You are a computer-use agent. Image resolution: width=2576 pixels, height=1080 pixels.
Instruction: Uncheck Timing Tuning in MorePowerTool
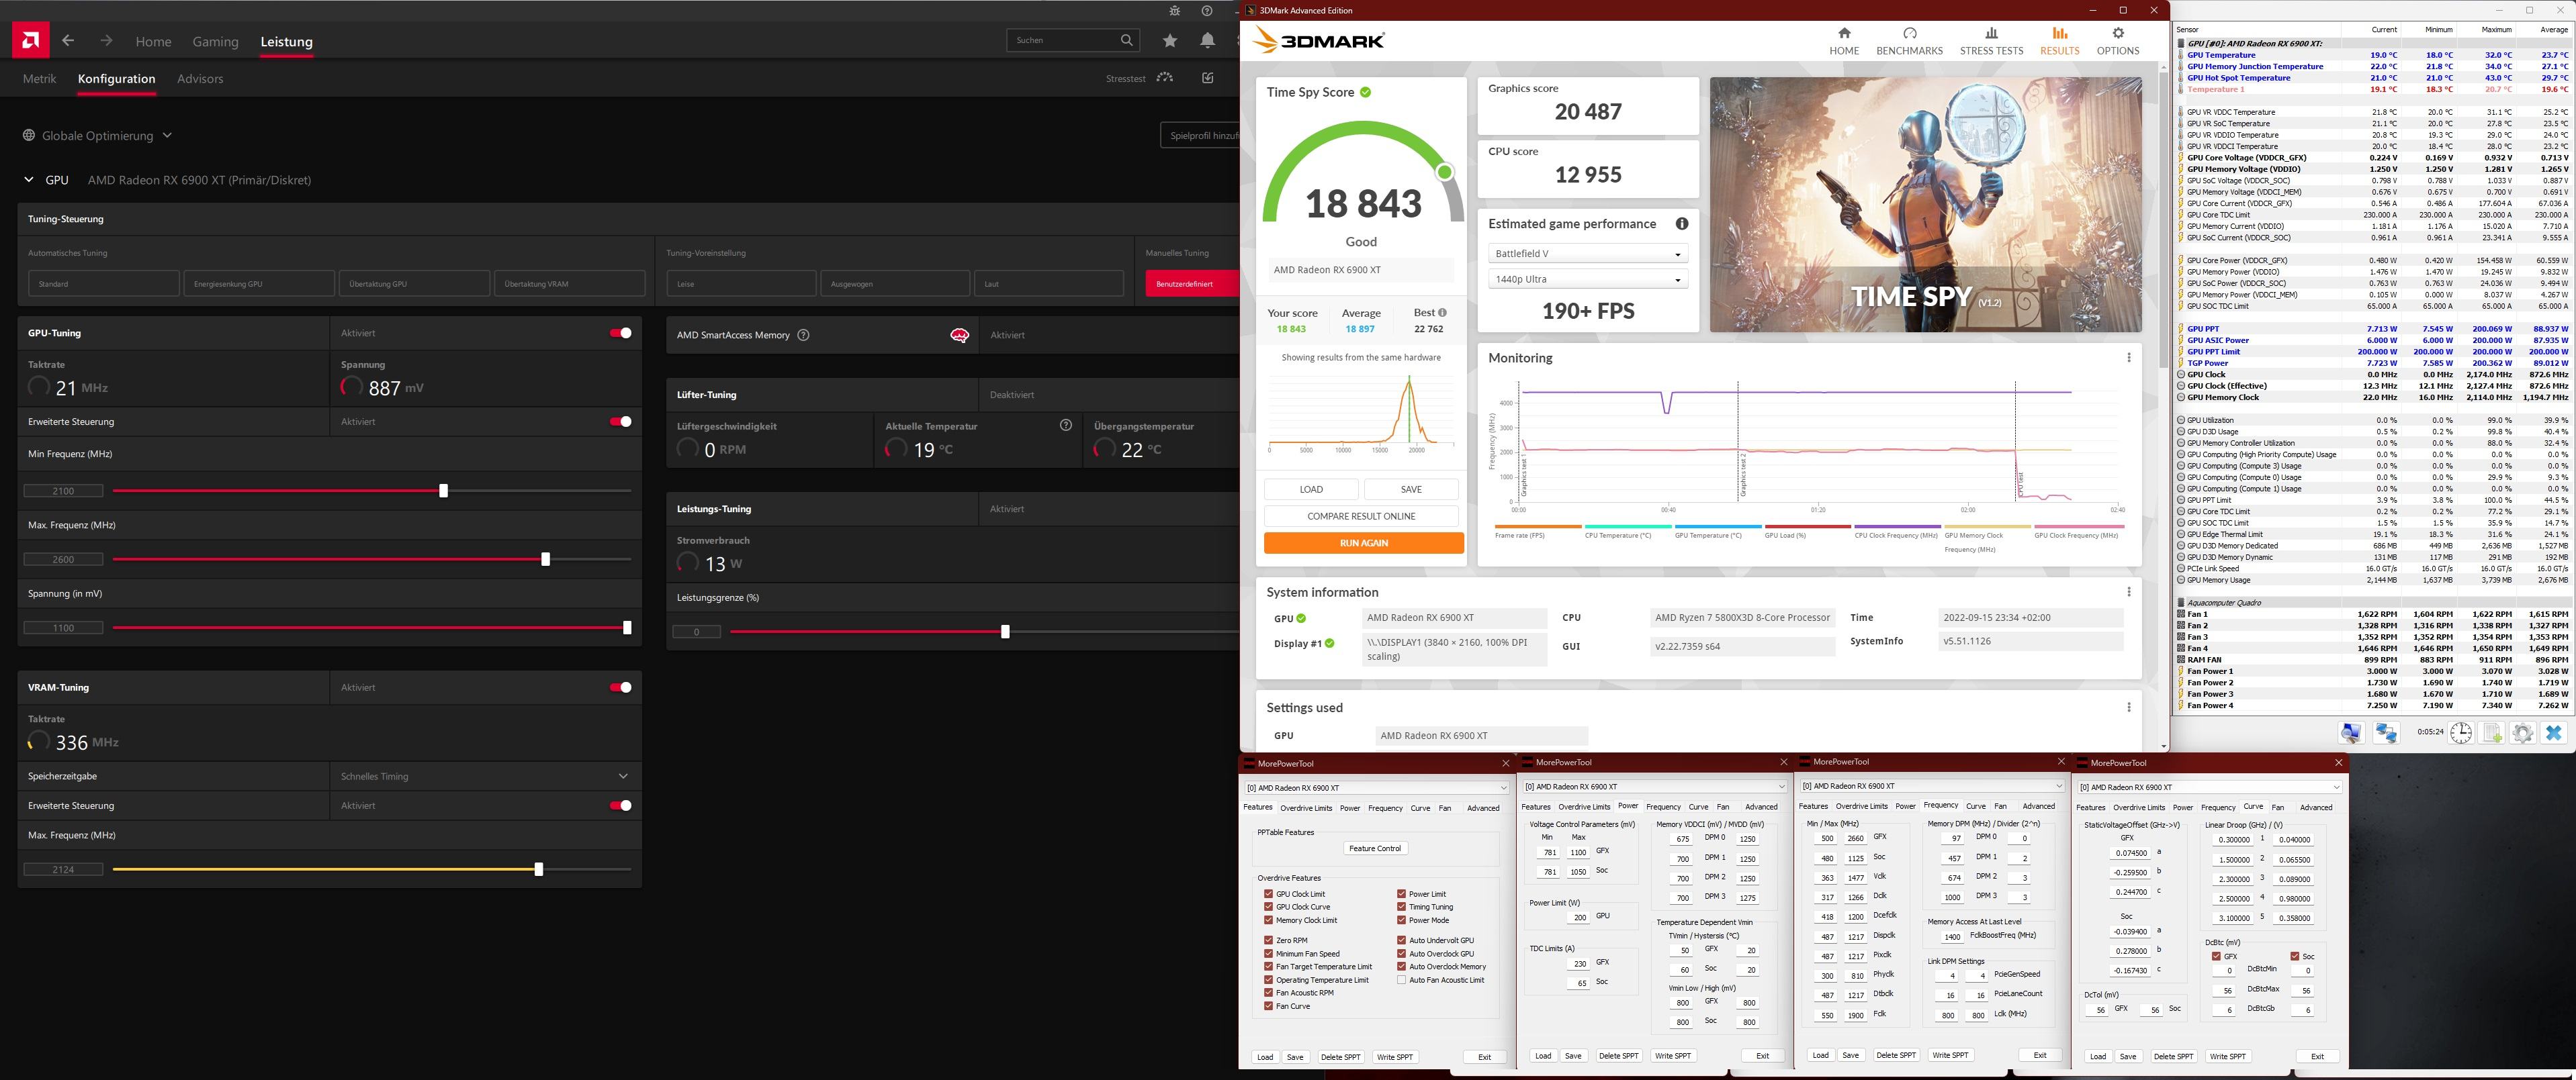point(1402,907)
